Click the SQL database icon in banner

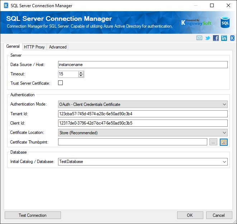click(225, 23)
